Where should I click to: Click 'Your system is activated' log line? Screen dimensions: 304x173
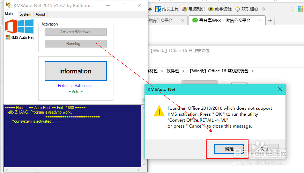33,121
